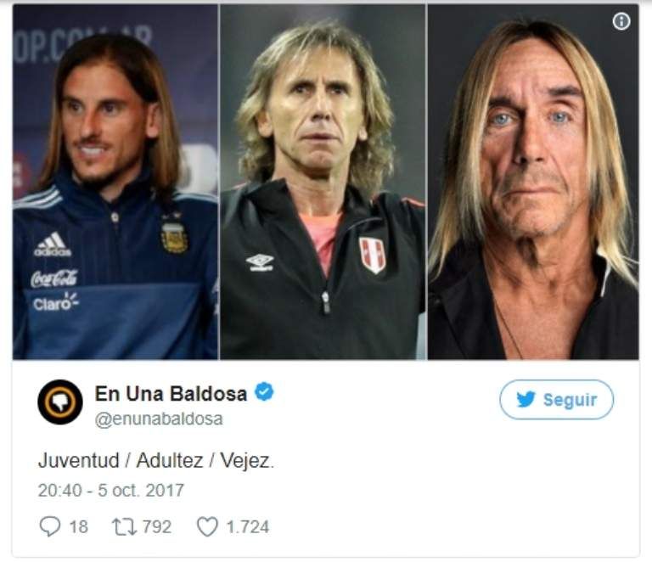Click the En Una Baldosa display name
652x562 pixels.
pyautogui.click(x=171, y=393)
